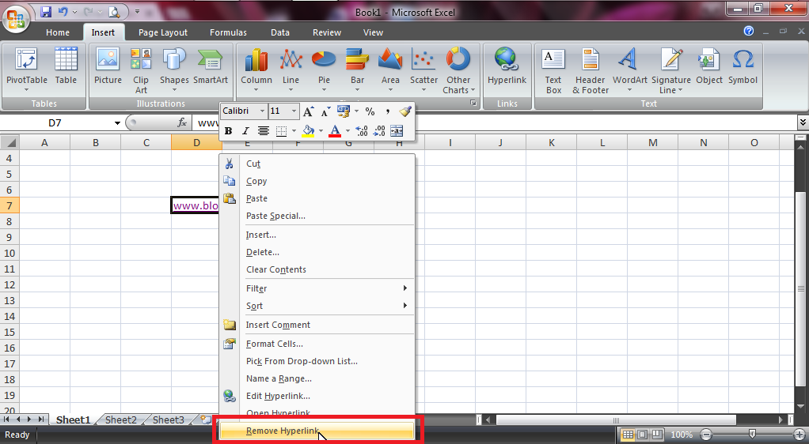The width and height of the screenshot is (809, 444).
Task: Insert a Pie chart
Action: [324, 70]
